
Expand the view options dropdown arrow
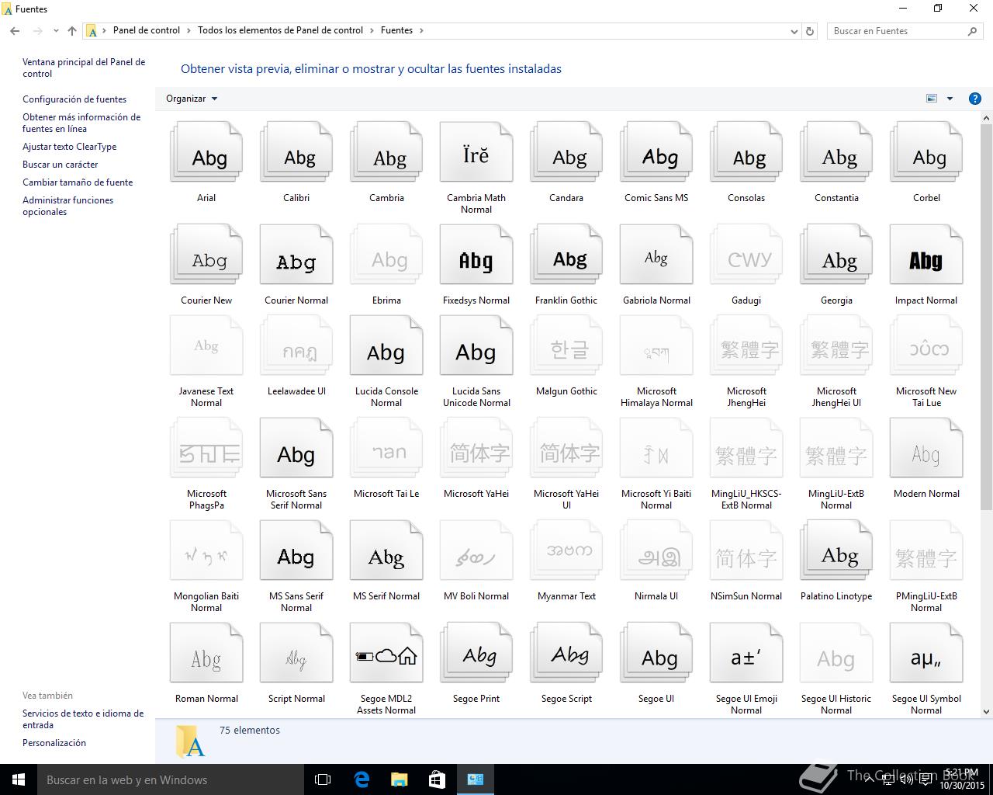(950, 99)
